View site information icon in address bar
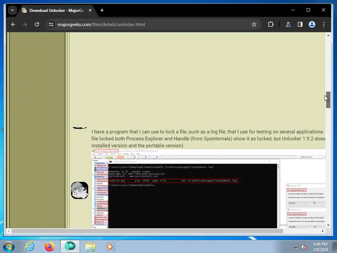Viewport: 337px width, 253px height. point(51,24)
